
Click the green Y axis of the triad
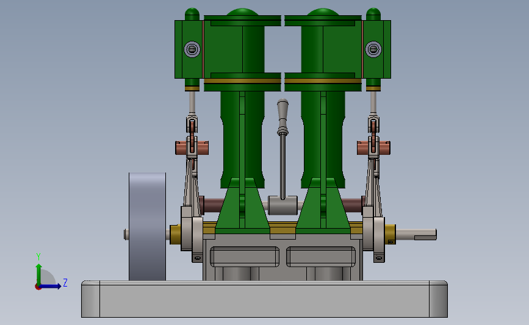point(39,274)
